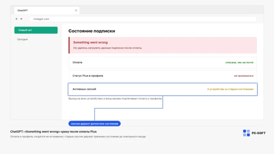This screenshot has height=154, width=274.
Task: Select the 'Активных сессий' row
Action: click(x=163, y=89)
